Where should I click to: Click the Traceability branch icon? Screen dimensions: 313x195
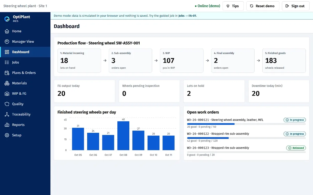7,114
